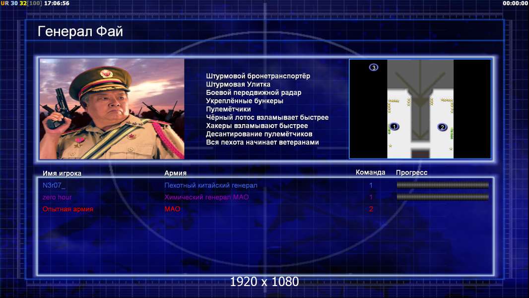This screenshot has height=298, width=529.
Task: Click start position marker 3 on map
Action: coord(374,68)
